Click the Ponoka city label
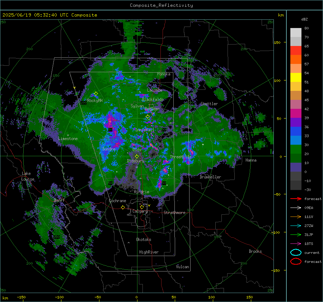The height and width of the screenshot is (302, 323). pyautogui.click(x=164, y=74)
